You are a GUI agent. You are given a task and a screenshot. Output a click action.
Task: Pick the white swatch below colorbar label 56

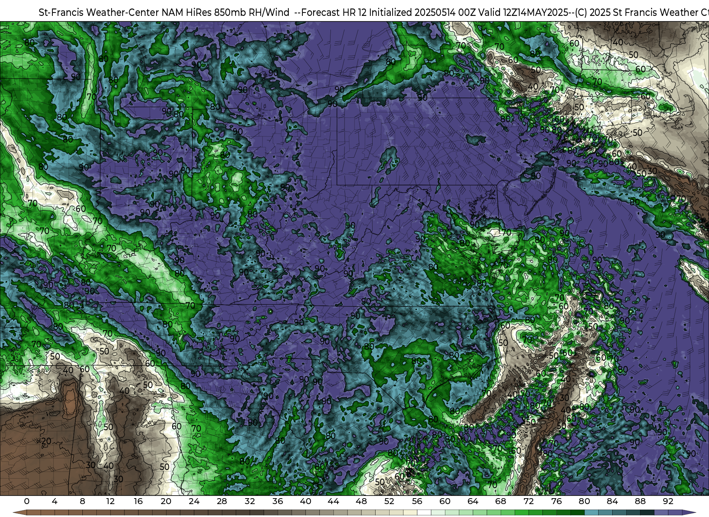click(x=424, y=513)
